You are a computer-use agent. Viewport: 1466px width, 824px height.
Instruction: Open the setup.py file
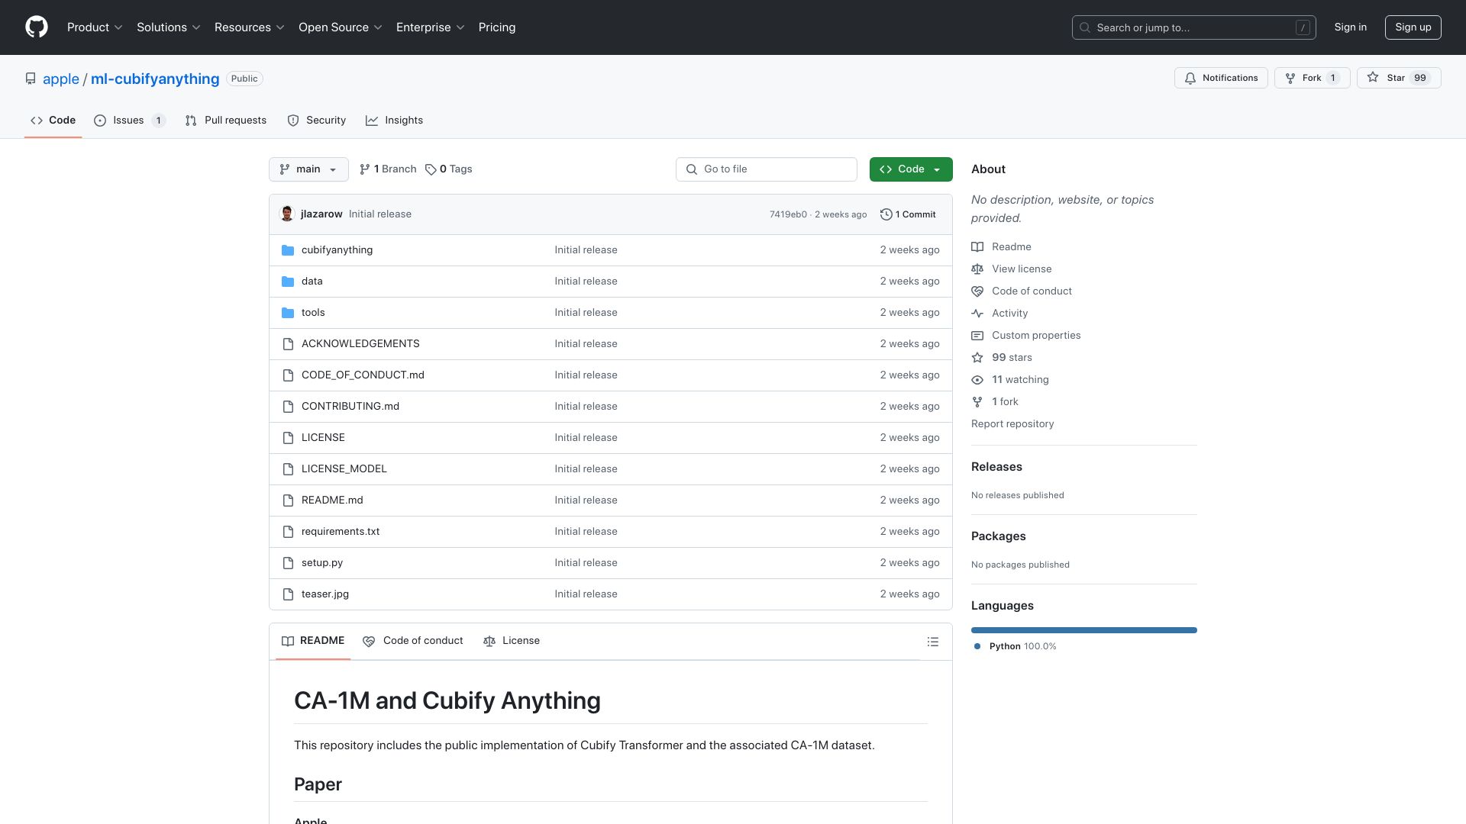322,563
